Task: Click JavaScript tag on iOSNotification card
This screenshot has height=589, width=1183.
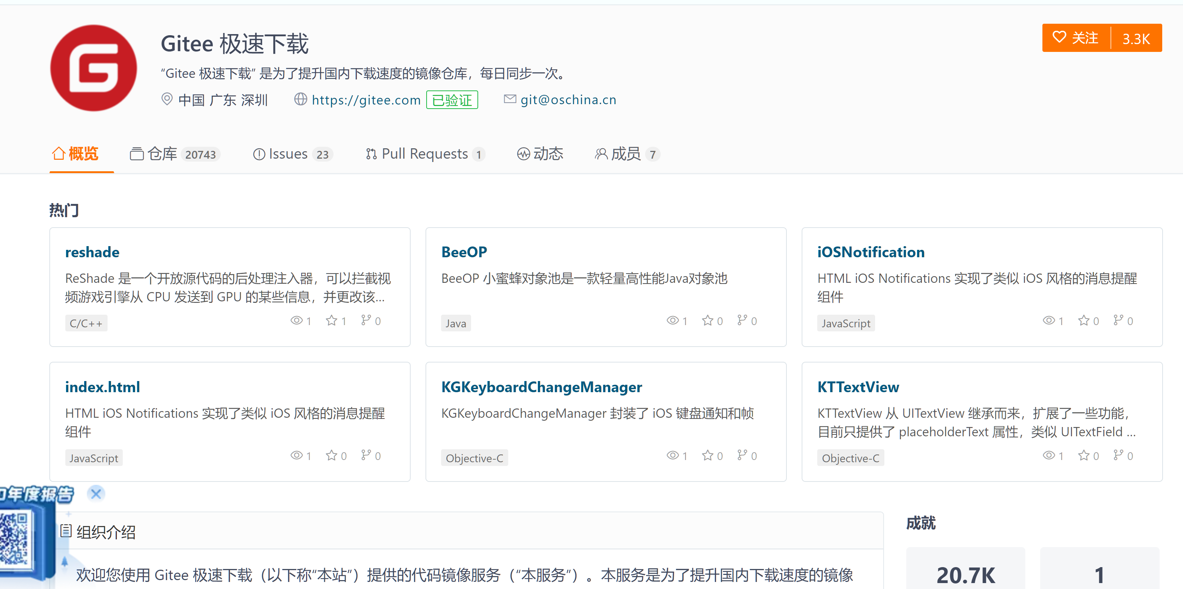Action: pyautogui.click(x=845, y=323)
